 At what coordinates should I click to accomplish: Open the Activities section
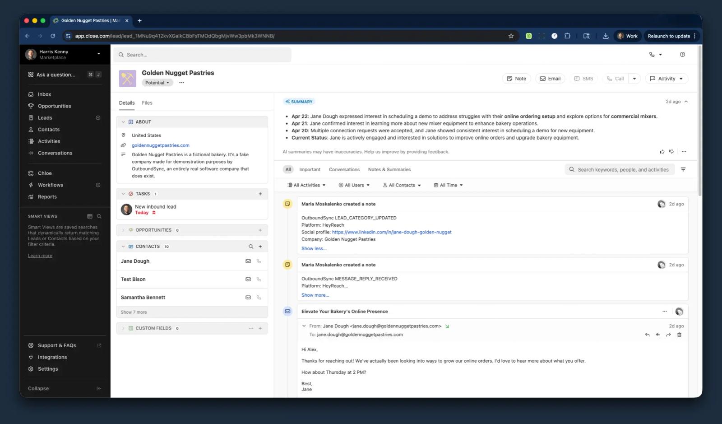[x=49, y=141]
